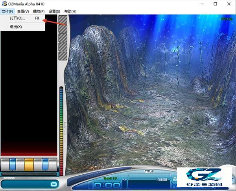Open the 播放(P) menu
Screen dimensions: 236x191
tap(39, 11)
